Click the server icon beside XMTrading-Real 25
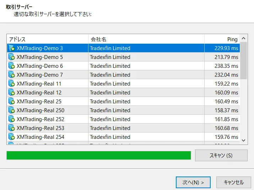Viewport: 254px width, 190px height. click(11, 101)
